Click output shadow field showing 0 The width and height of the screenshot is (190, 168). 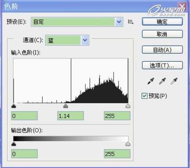[24, 154]
